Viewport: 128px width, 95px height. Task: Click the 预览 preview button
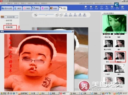pos(84,15)
